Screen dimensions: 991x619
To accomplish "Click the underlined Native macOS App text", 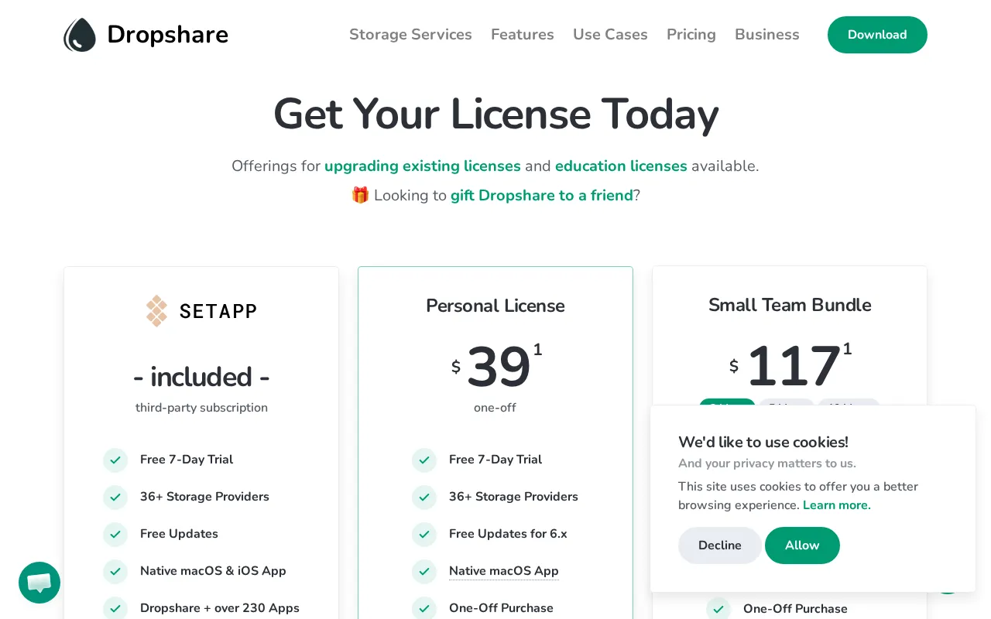I will coord(504,571).
